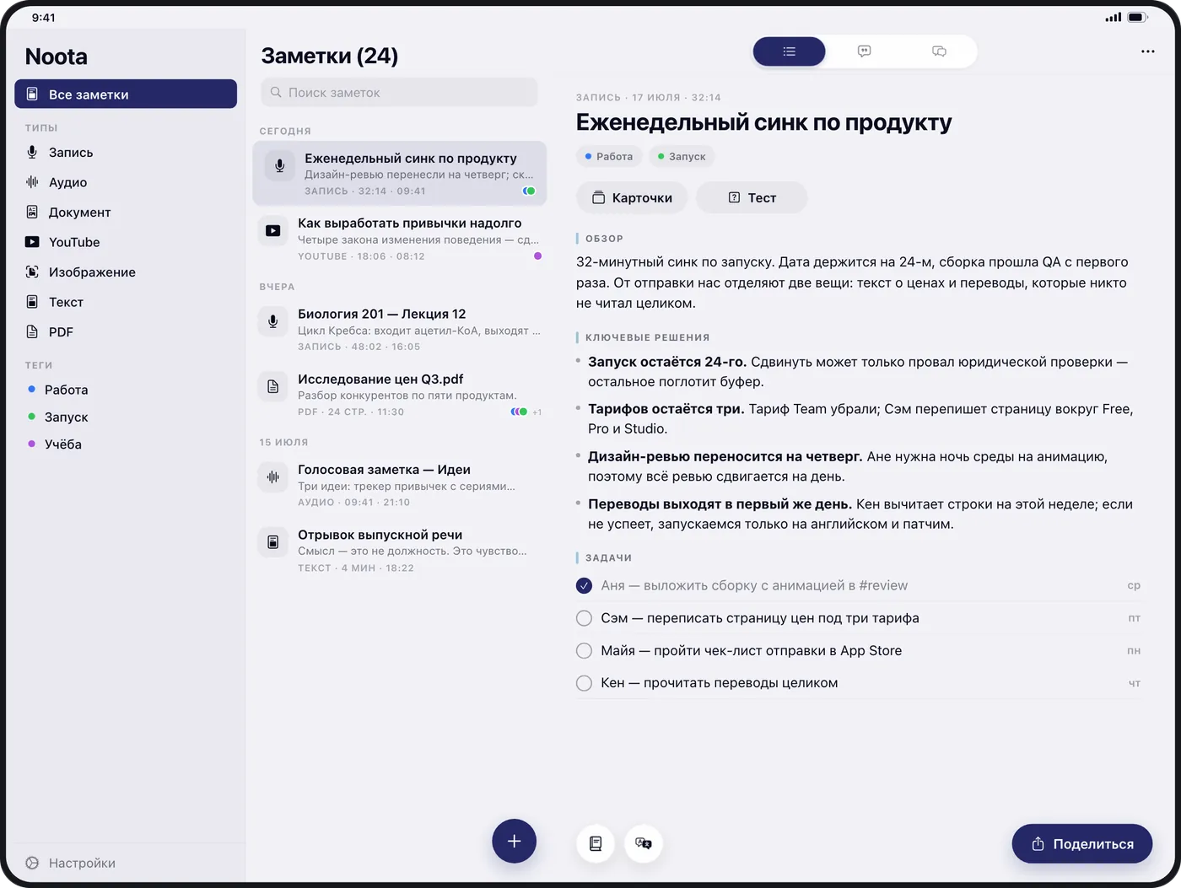The height and width of the screenshot is (888, 1181).
Task: Open note Голосовая заметка — Идеи
Action: coord(399,485)
